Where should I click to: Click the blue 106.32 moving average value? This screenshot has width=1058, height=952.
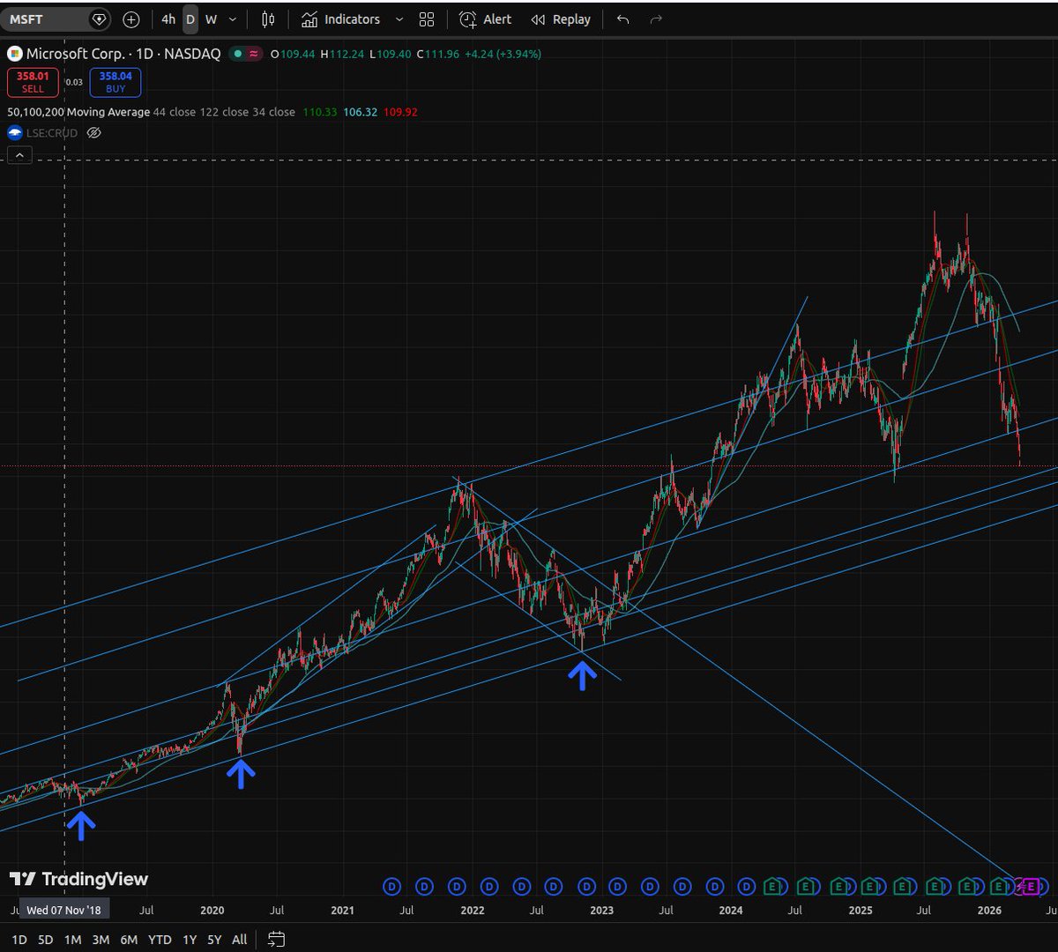tap(361, 112)
